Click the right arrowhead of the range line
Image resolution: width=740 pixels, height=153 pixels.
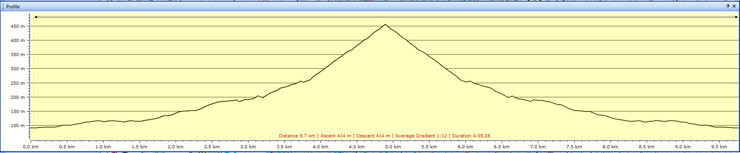736,17
